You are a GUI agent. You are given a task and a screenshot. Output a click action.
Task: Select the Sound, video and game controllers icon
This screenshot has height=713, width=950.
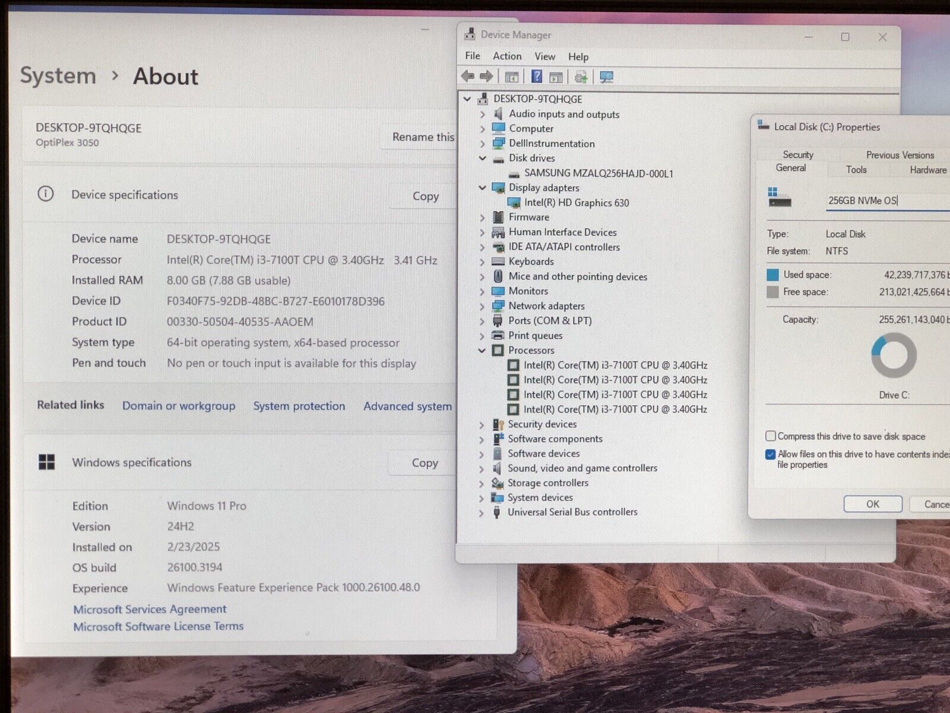point(497,468)
